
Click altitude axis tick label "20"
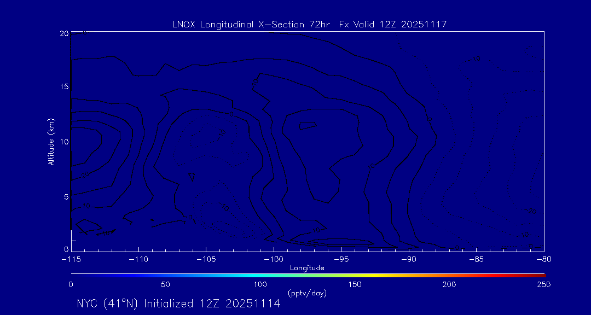[x=64, y=33]
